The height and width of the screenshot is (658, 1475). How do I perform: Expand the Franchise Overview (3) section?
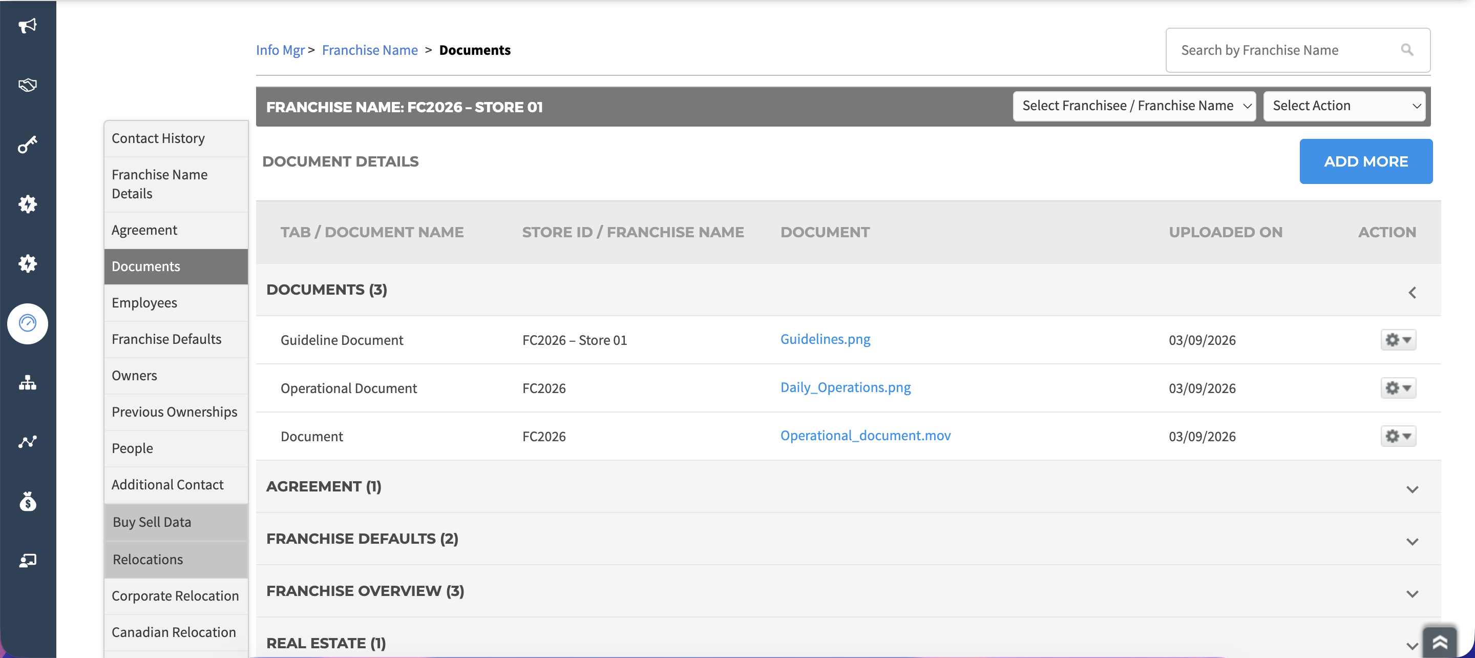[1412, 594]
